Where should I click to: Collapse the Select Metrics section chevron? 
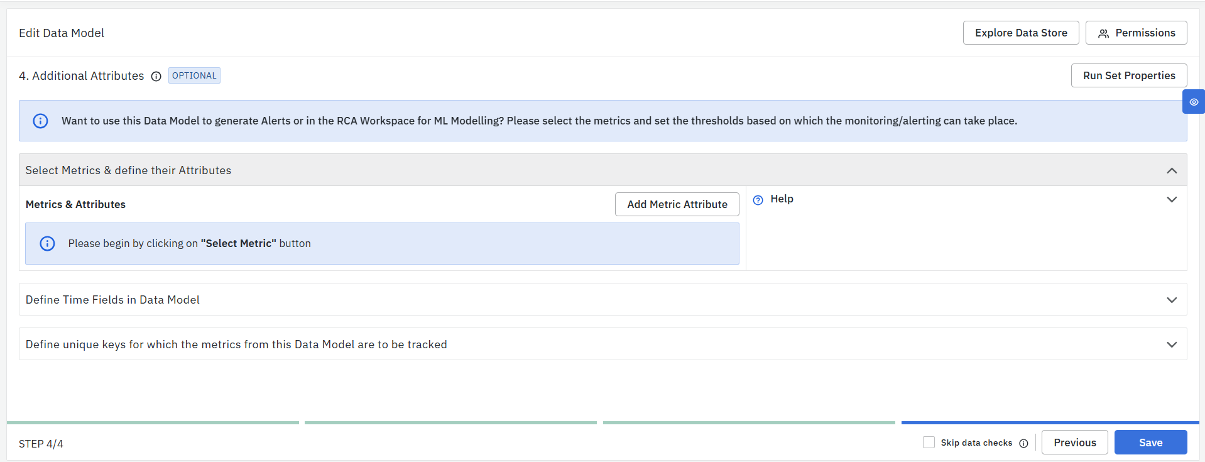click(x=1172, y=170)
